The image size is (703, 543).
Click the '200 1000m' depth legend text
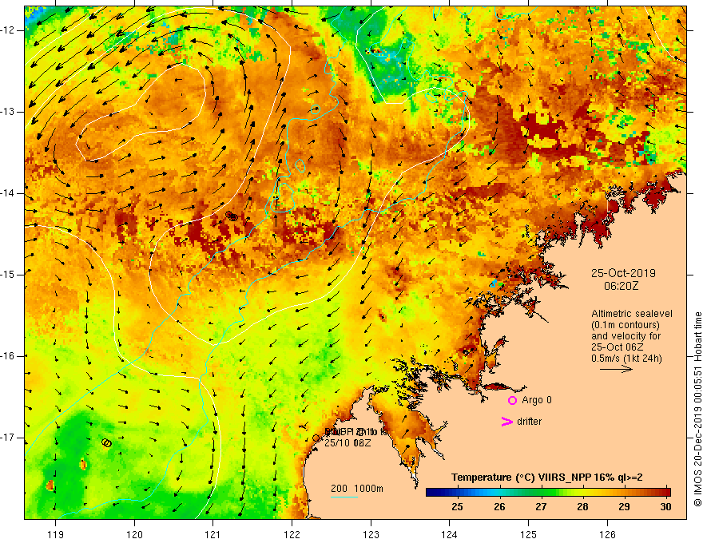357,489
